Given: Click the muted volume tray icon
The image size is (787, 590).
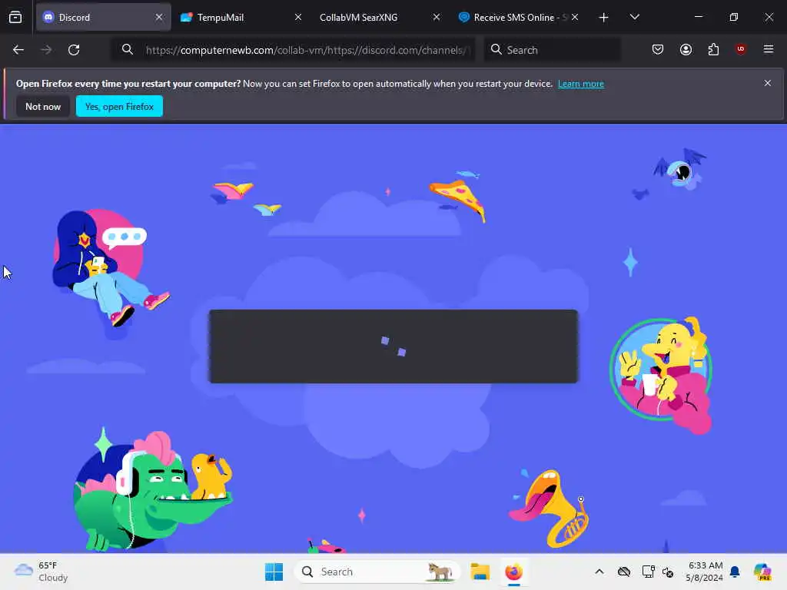Looking at the screenshot, I should 668,572.
